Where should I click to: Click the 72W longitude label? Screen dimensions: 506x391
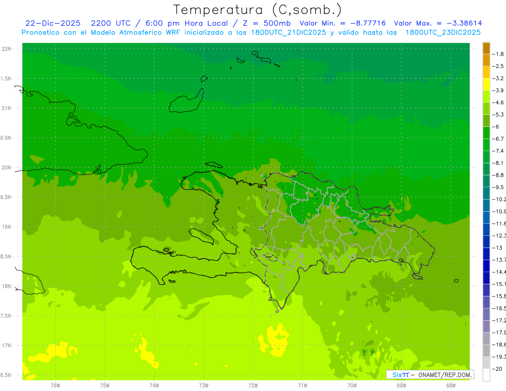[253, 385]
